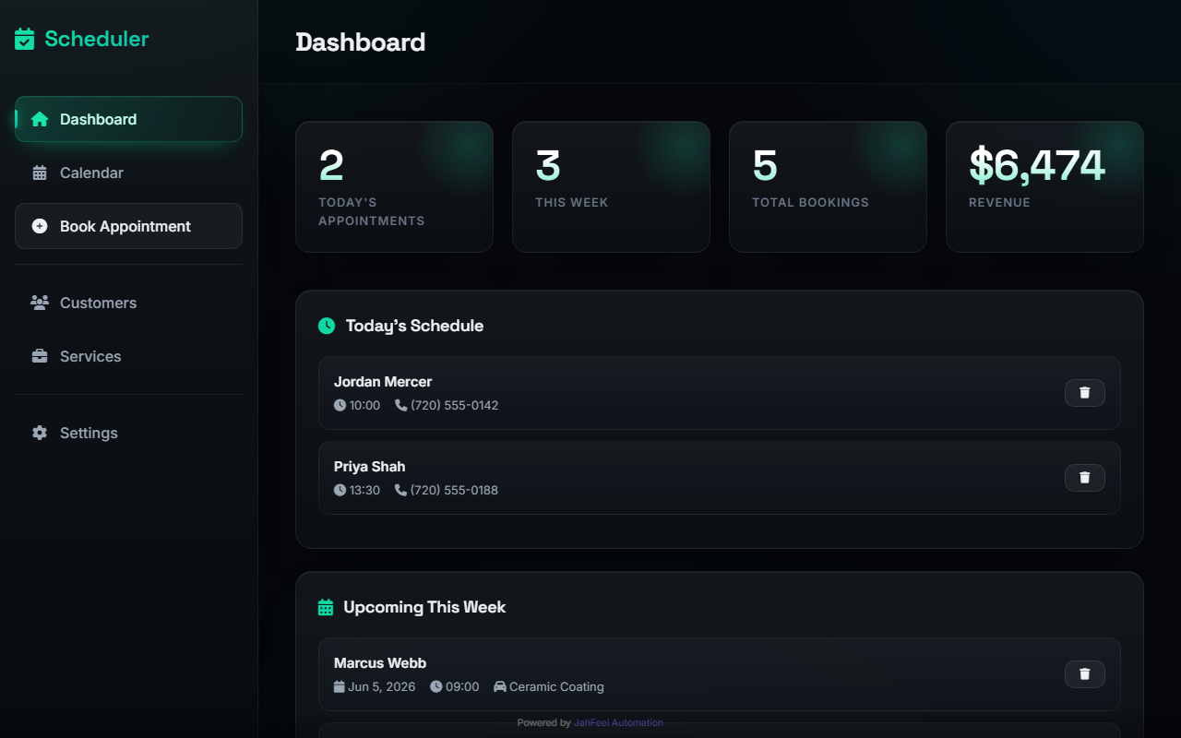Click the Today's Schedule heading

(x=414, y=326)
